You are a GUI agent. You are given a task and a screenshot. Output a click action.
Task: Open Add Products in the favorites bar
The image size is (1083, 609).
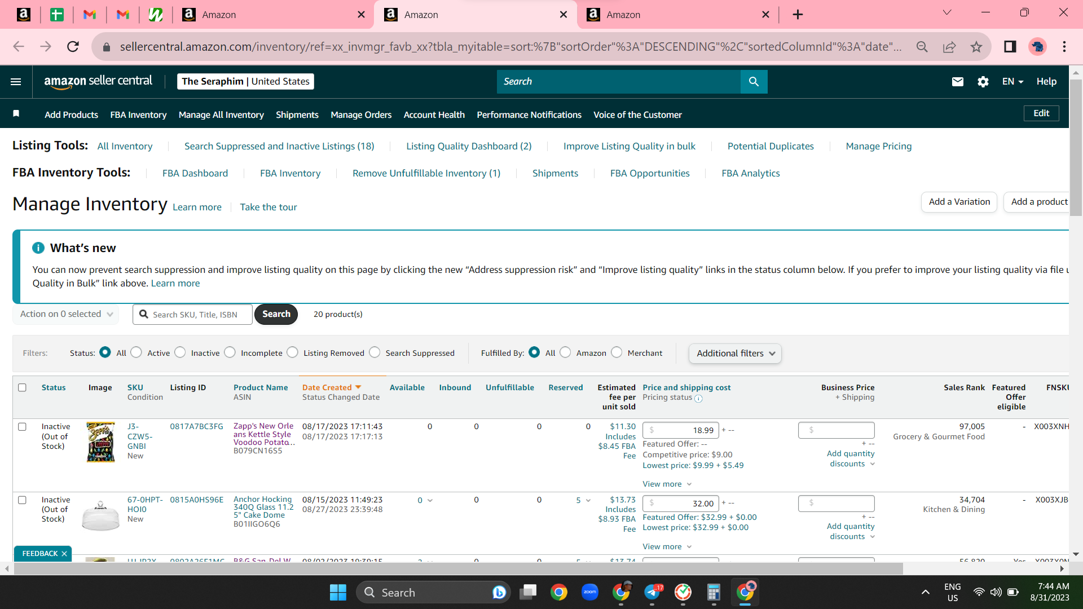(71, 114)
